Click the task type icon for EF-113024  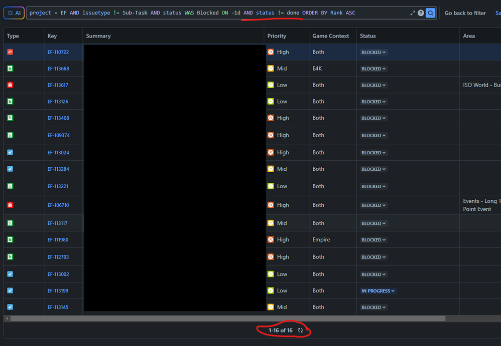pyautogui.click(x=10, y=152)
